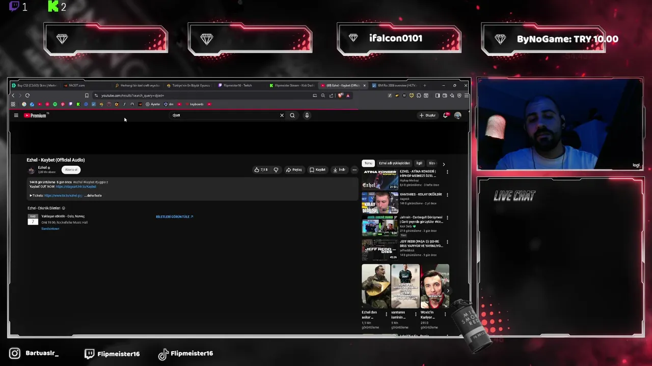Open the Ayarlar bookmark
This screenshot has height=366, width=652.
point(153,104)
